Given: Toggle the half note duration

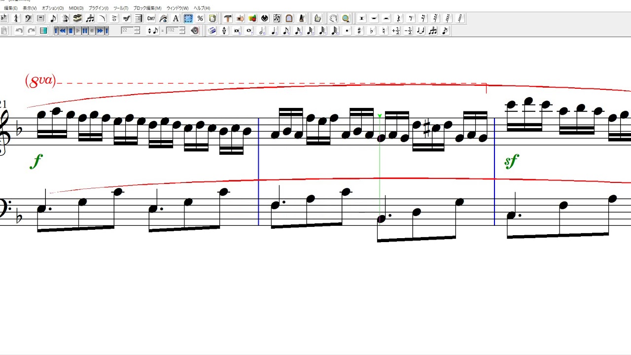Looking at the screenshot, I should (261, 31).
